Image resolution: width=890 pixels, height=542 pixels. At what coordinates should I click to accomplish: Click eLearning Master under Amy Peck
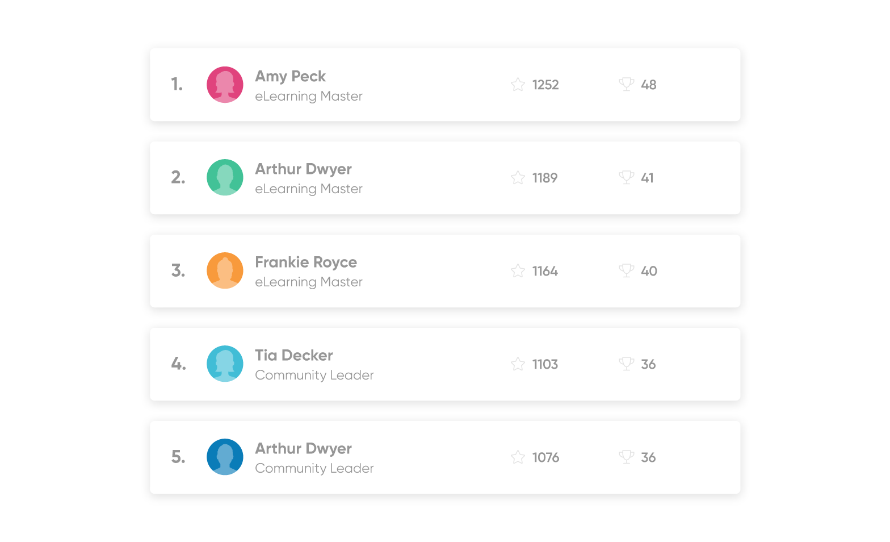309,97
